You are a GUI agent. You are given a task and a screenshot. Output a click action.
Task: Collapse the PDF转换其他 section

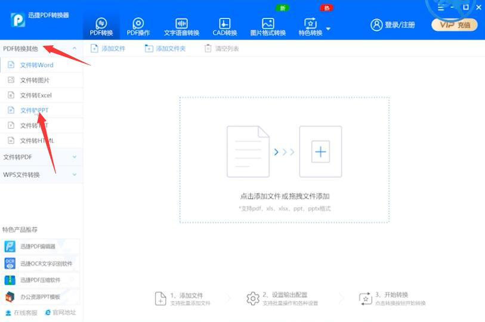[x=74, y=48]
